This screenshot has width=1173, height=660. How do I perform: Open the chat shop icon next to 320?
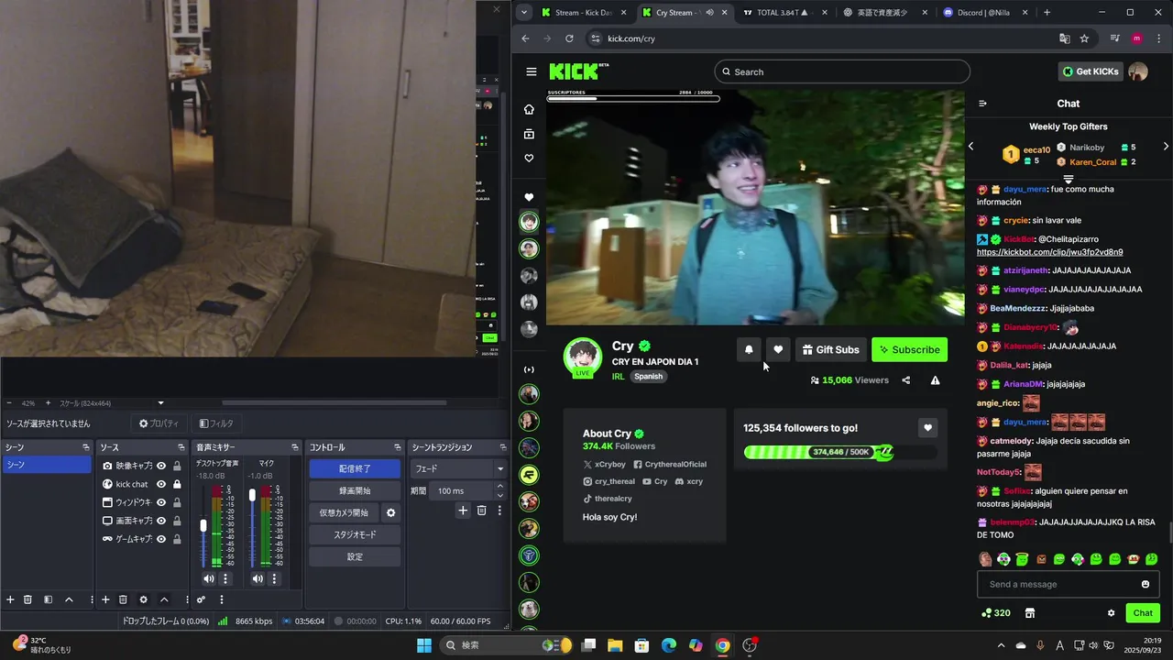(1029, 613)
